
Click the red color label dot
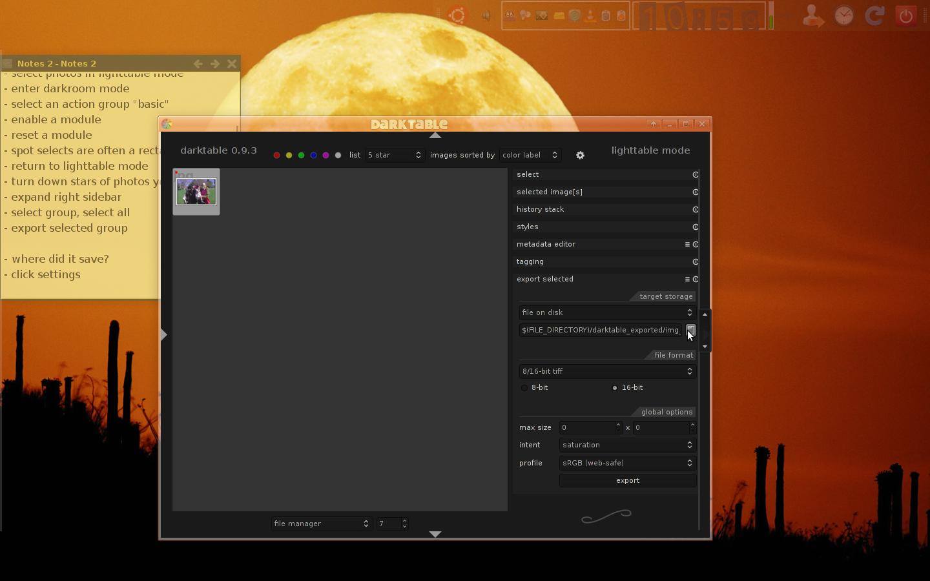276,156
